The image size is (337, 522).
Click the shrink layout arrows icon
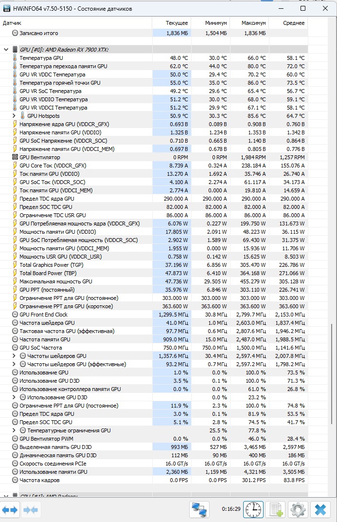coord(30,510)
